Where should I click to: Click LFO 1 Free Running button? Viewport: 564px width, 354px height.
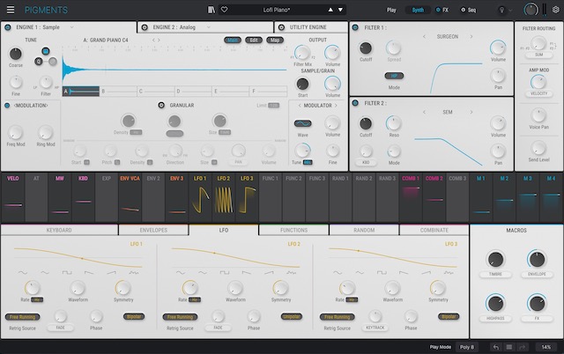pyautogui.click(x=24, y=316)
